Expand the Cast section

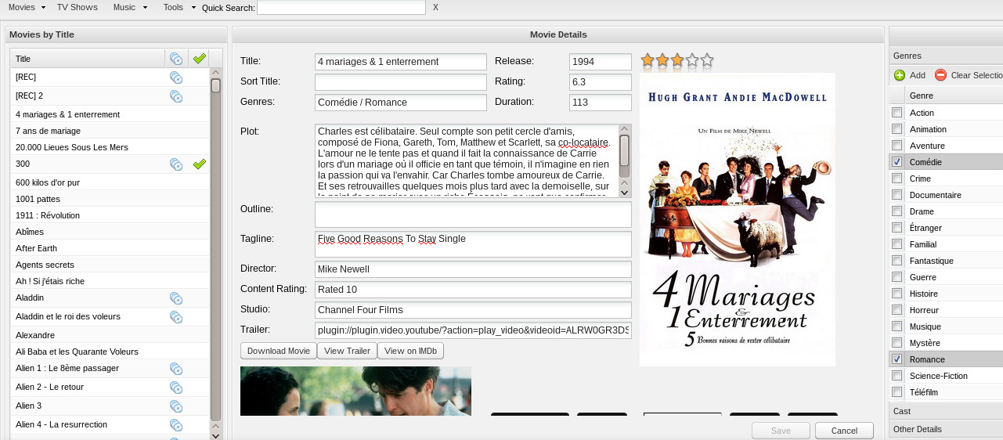coord(902,411)
